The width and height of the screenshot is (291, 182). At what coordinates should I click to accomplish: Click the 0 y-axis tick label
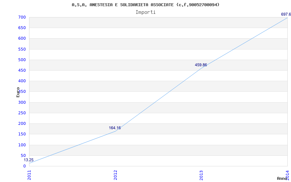24,166
